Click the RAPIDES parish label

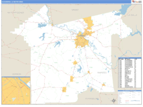tap(102, 73)
